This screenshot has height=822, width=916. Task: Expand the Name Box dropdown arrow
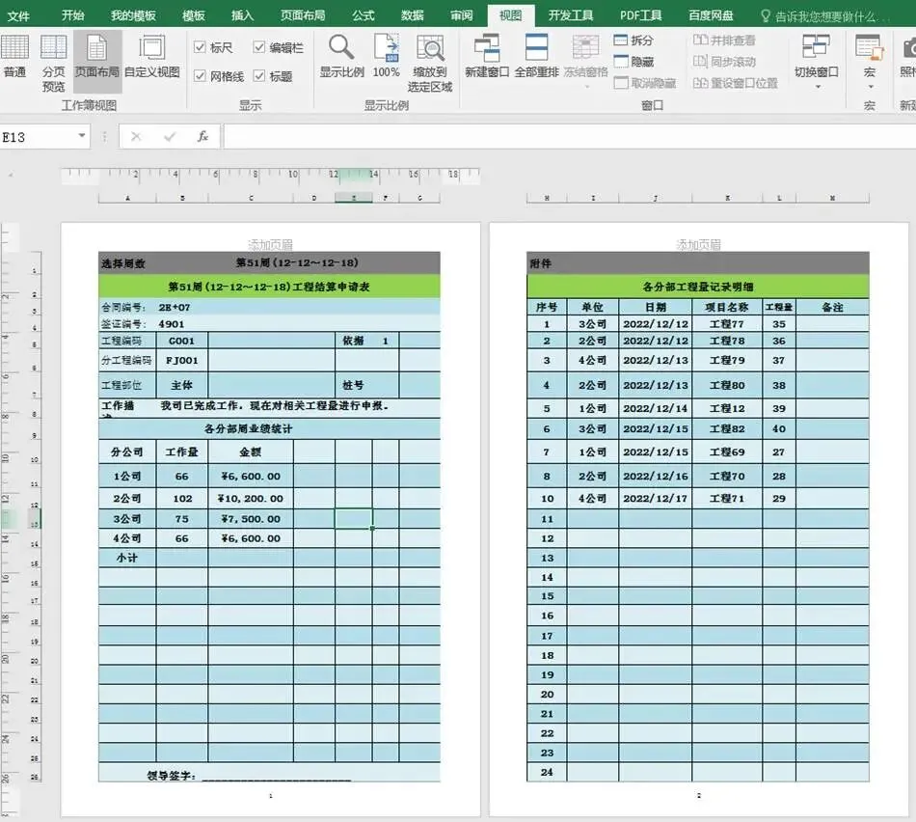tap(82, 136)
